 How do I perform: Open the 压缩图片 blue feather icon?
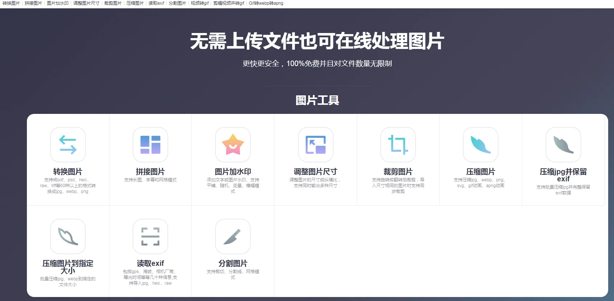point(481,145)
